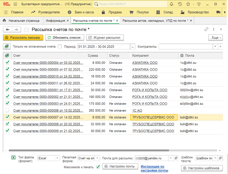
Task: Expand the Шаблон текста dropdown
Action: [215, 158]
